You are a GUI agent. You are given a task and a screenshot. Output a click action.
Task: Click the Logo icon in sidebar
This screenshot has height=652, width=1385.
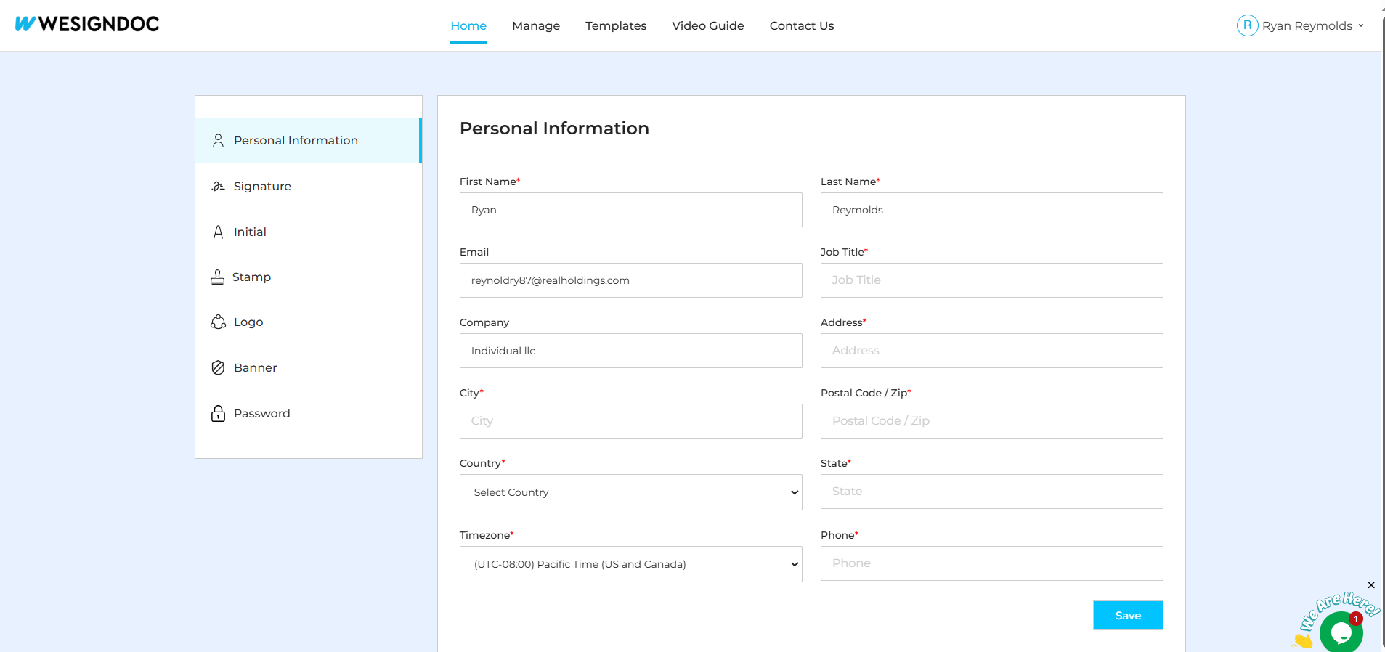pos(218,322)
